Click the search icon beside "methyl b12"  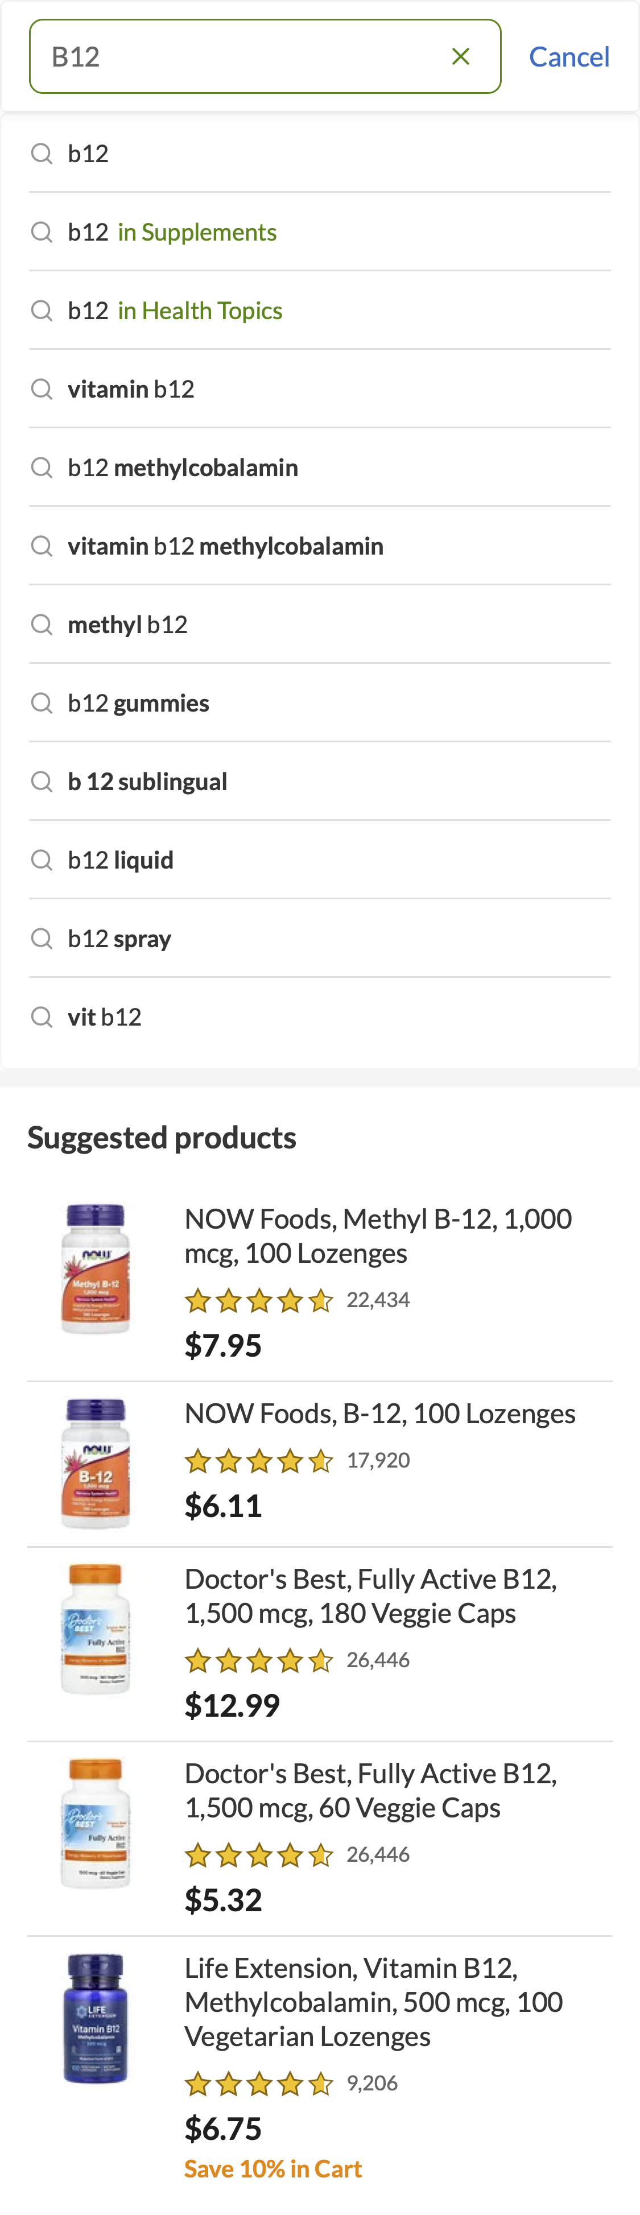click(x=42, y=624)
